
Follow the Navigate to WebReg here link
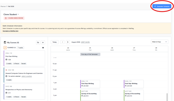click(x=10, y=31)
